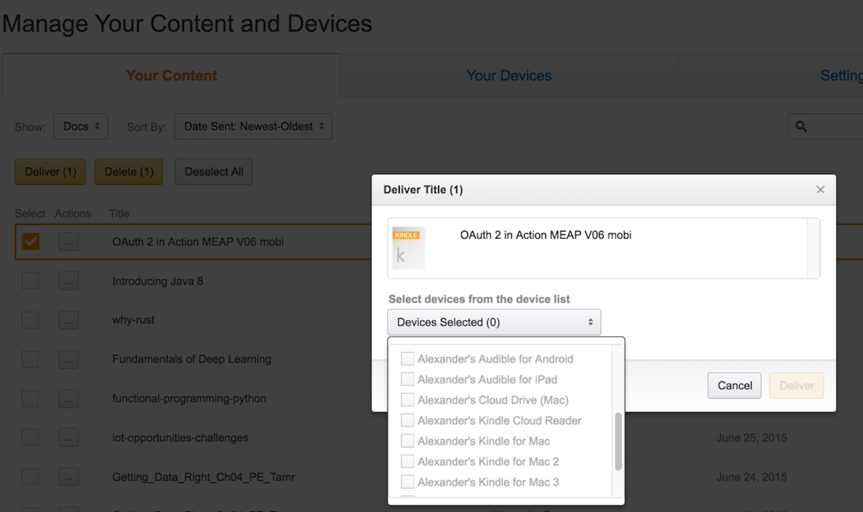The width and height of the screenshot is (863, 512).
Task: Switch to Your Content tab
Action: tap(171, 76)
